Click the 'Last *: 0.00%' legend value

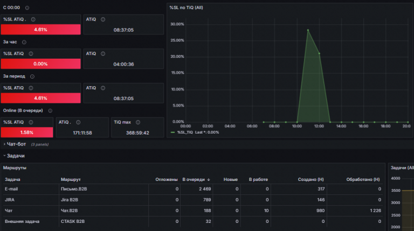click(207, 132)
